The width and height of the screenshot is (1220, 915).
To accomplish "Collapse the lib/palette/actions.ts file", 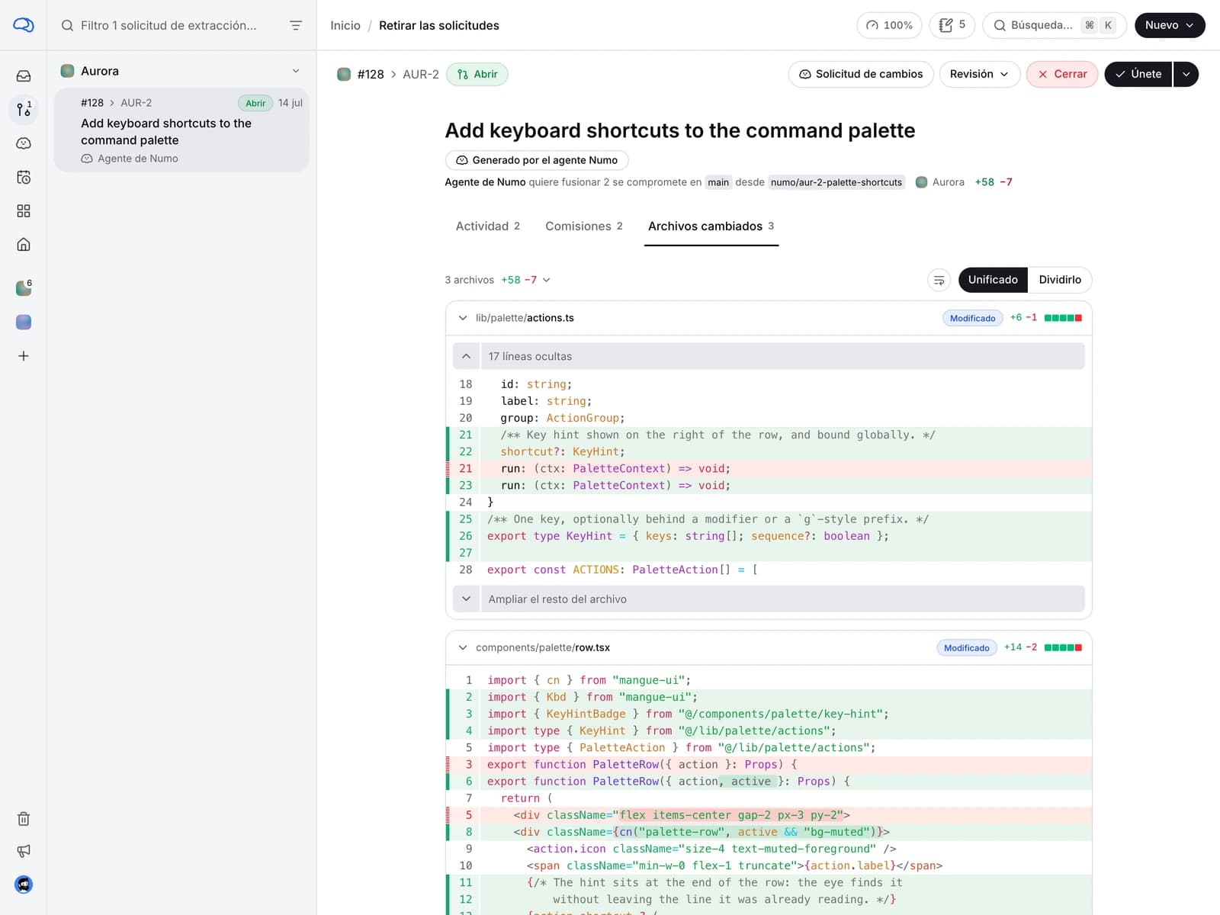I will (x=463, y=318).
